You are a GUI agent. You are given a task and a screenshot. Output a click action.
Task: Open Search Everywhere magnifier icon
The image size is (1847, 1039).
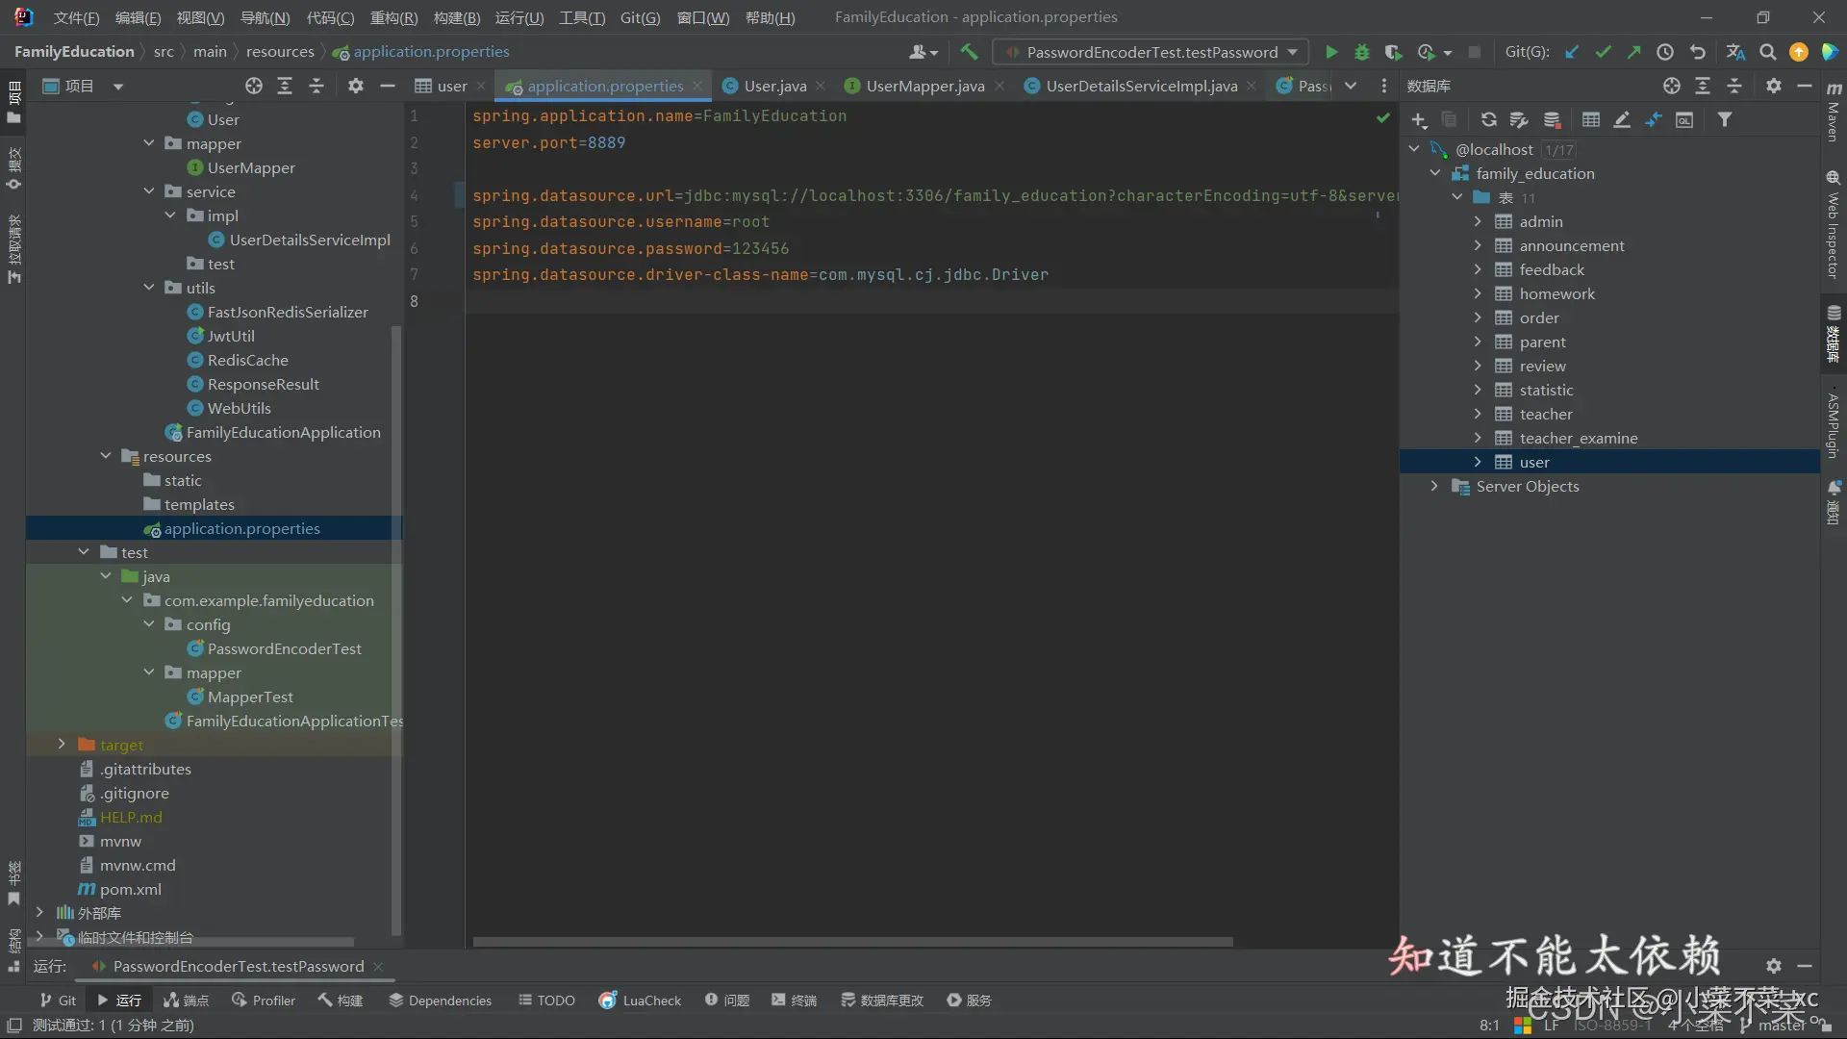[x=1767, y=52]
